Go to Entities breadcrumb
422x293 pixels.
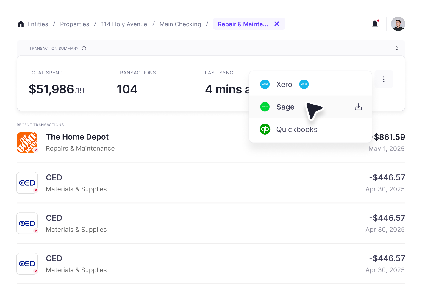click(38, 24)
